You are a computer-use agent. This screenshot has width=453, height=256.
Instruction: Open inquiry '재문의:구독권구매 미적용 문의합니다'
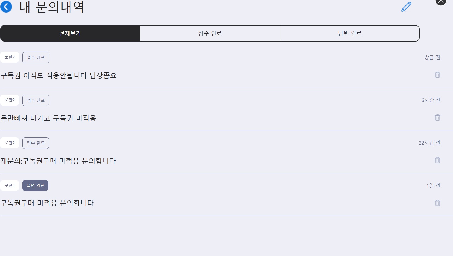pyautogui.click(x=58, y=161)
